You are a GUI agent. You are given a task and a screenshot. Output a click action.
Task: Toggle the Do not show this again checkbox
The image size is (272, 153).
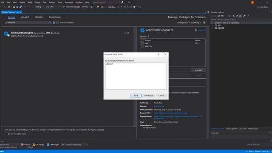pos(6,134)
